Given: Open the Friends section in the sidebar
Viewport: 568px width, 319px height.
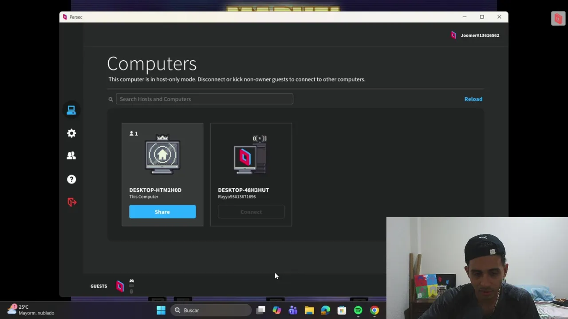Looking at the screenshot, I should point(71,156).
